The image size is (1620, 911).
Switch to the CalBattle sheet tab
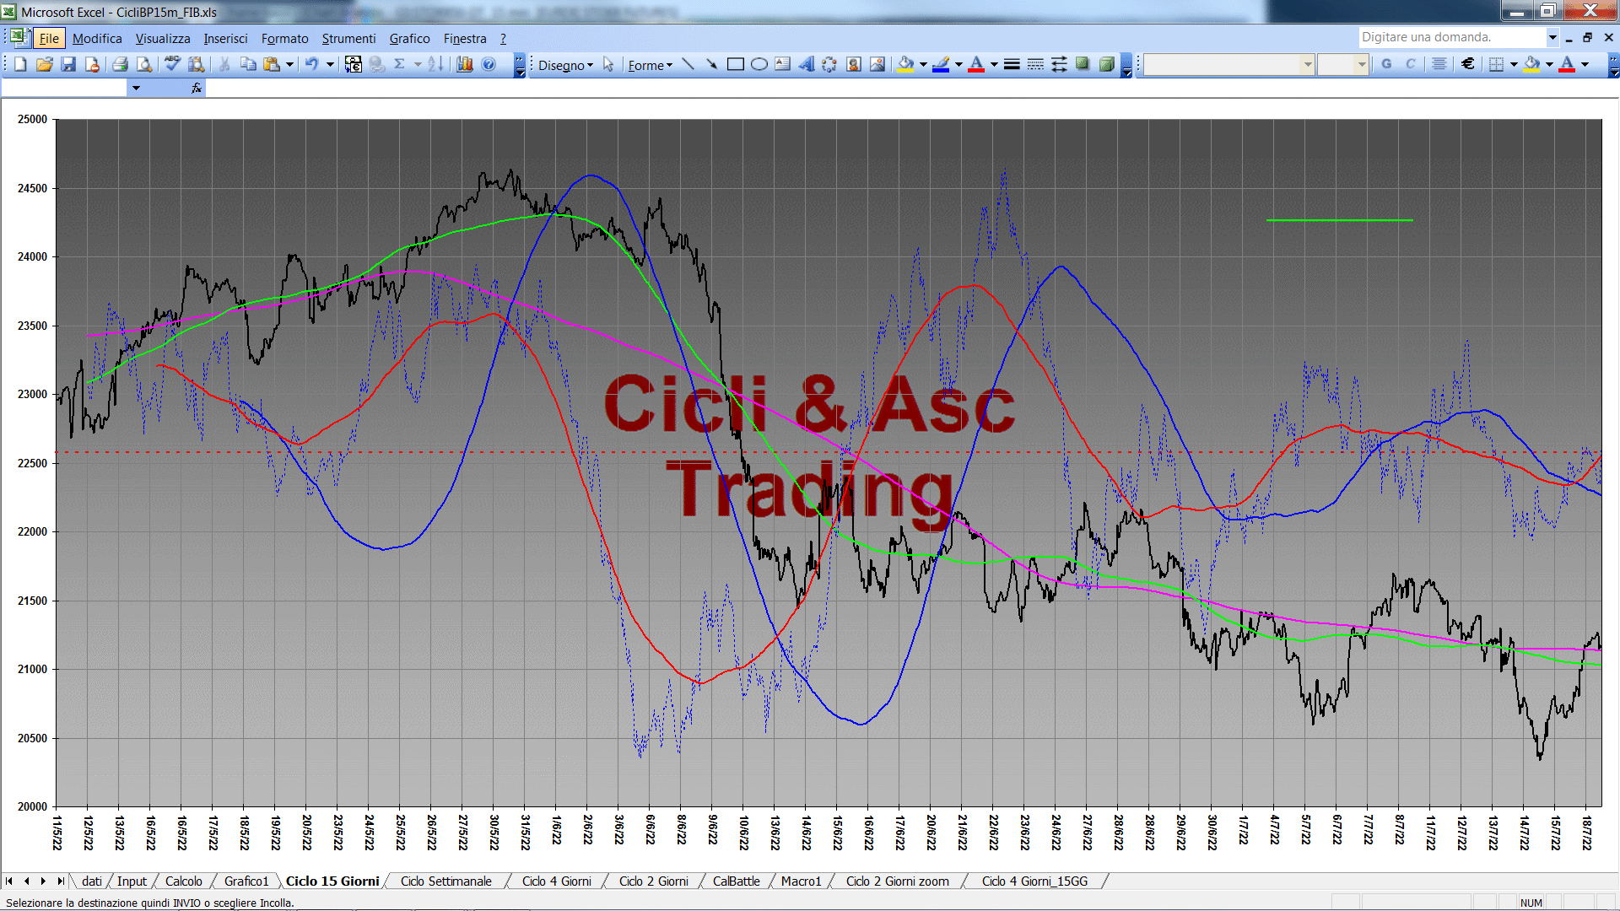[736, 881]
